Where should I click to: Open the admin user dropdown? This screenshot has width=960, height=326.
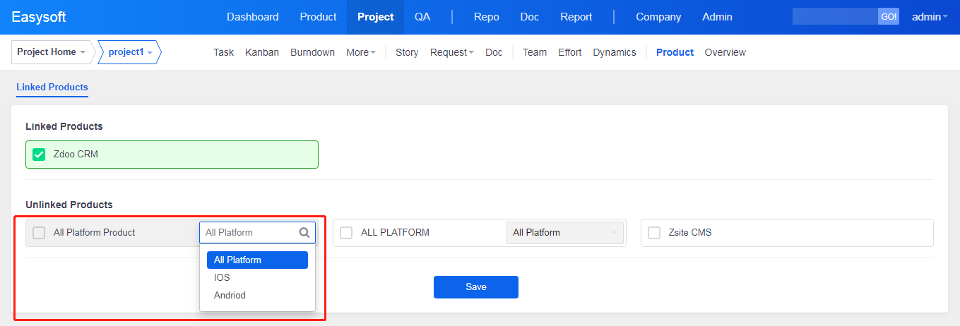[930, 17]
